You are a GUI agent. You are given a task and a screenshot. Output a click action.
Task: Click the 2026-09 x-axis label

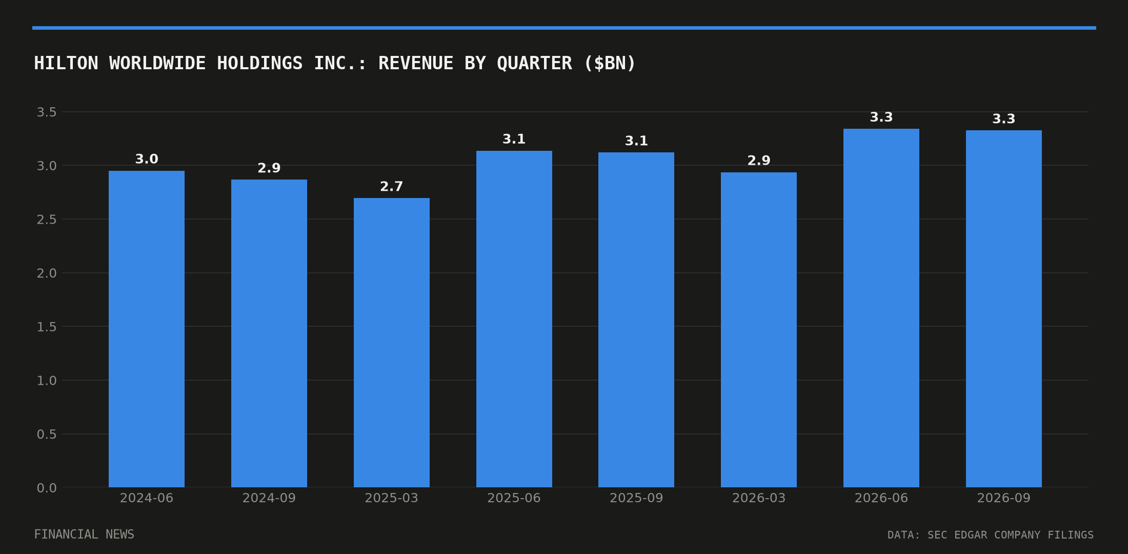[1004, 498]
